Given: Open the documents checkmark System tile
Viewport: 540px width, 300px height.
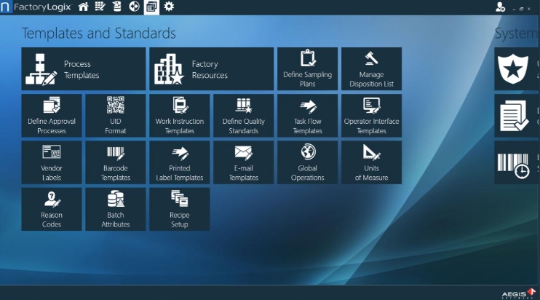Looking at the screenshot, I should (517, 116).
